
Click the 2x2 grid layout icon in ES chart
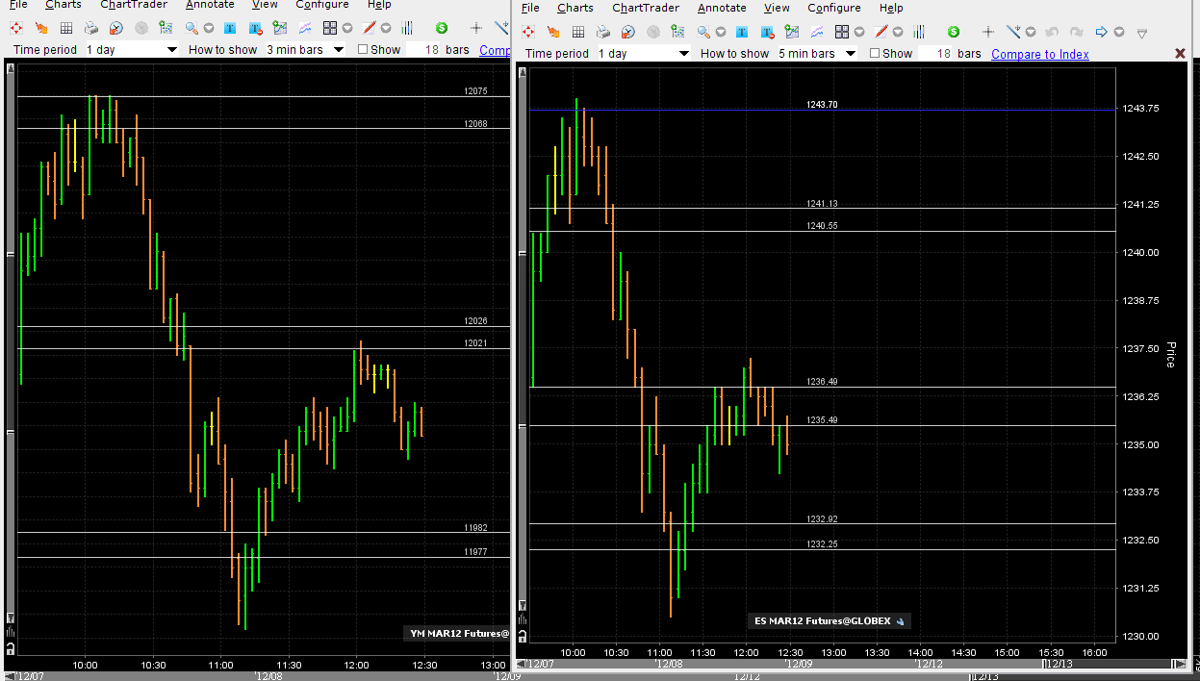(842, 32)
